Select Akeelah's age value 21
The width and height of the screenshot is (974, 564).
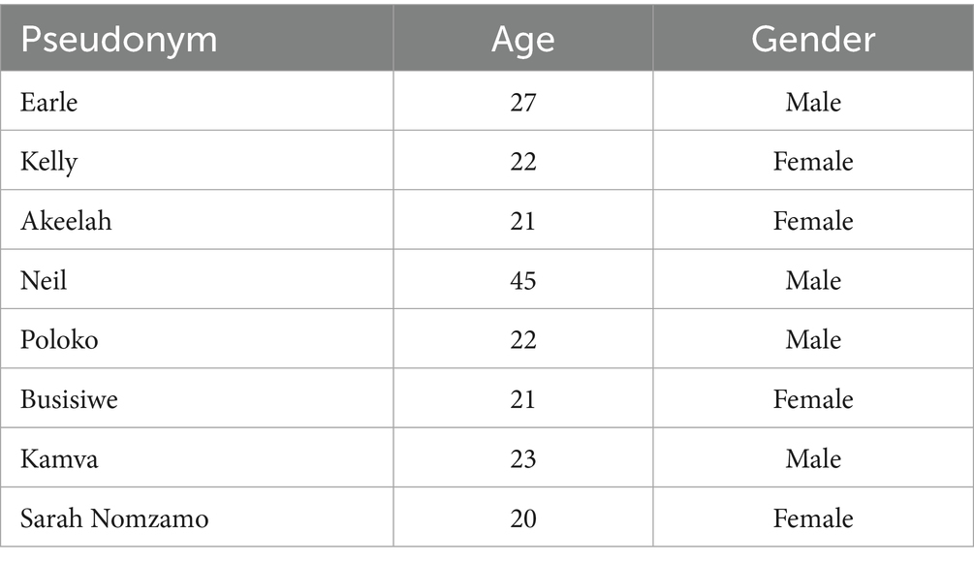click(x=523, y=221)
